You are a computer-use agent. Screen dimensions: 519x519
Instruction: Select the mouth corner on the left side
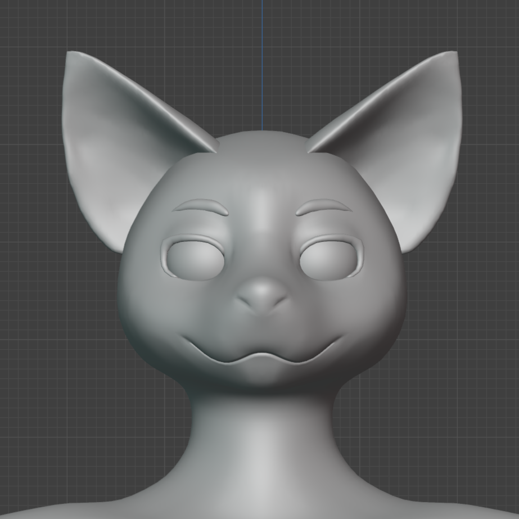183,337
